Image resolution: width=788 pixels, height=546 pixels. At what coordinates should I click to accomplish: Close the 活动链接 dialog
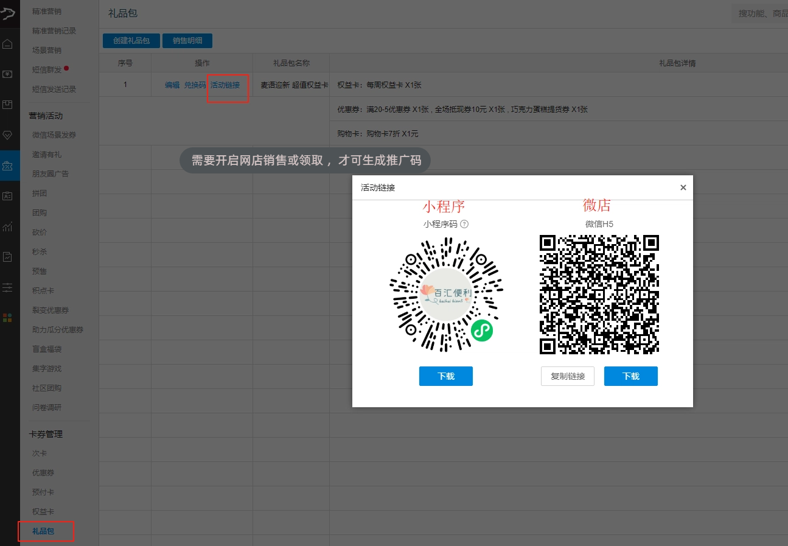pos(683,187)
